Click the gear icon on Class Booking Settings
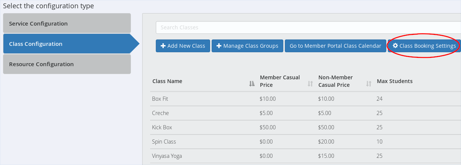This screenshot has height=165, width=461. 395,46
